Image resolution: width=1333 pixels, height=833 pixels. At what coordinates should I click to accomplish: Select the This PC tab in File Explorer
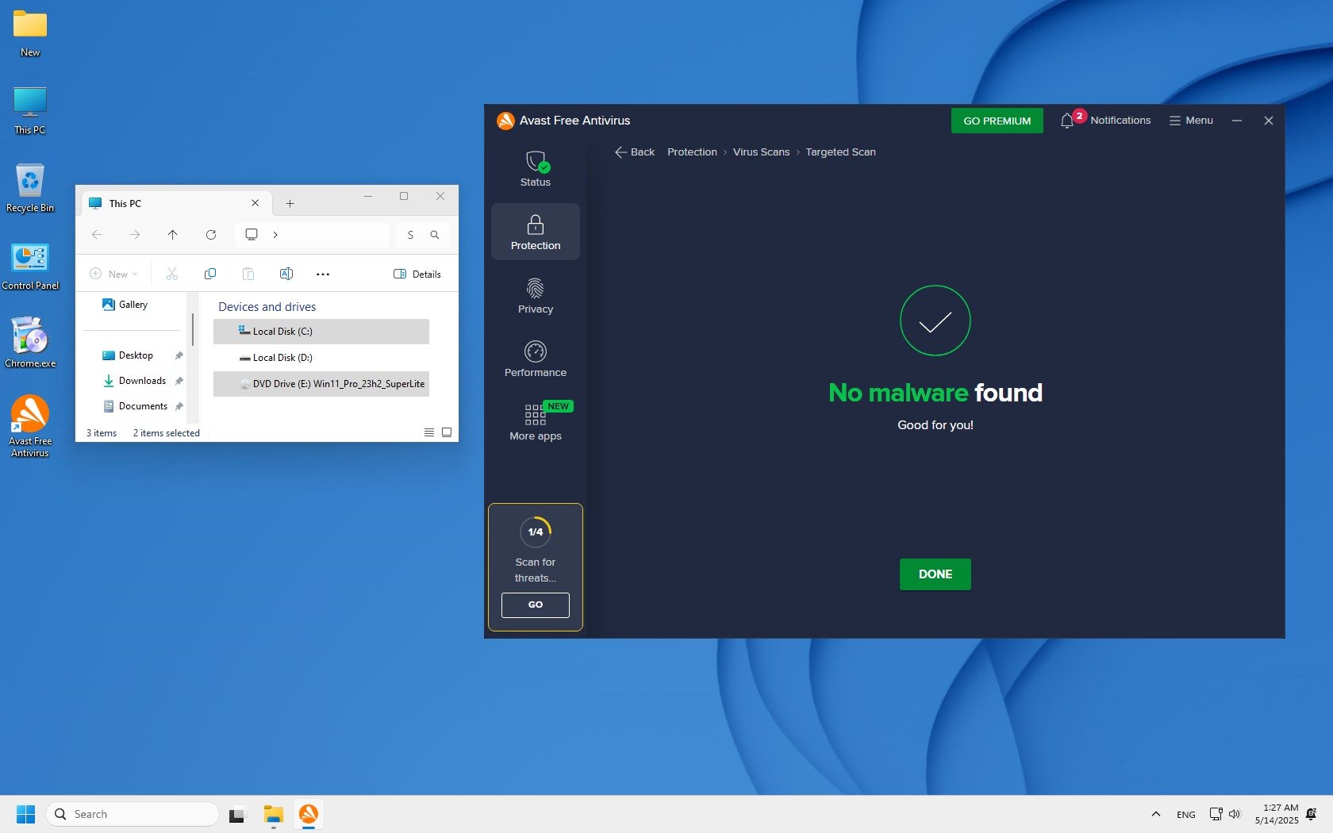177,203
